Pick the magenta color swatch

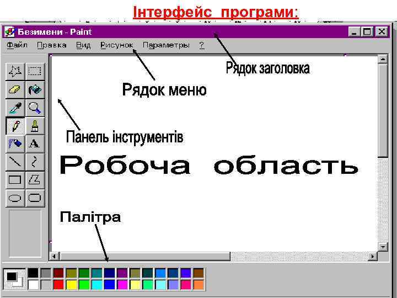pos(122,285)
